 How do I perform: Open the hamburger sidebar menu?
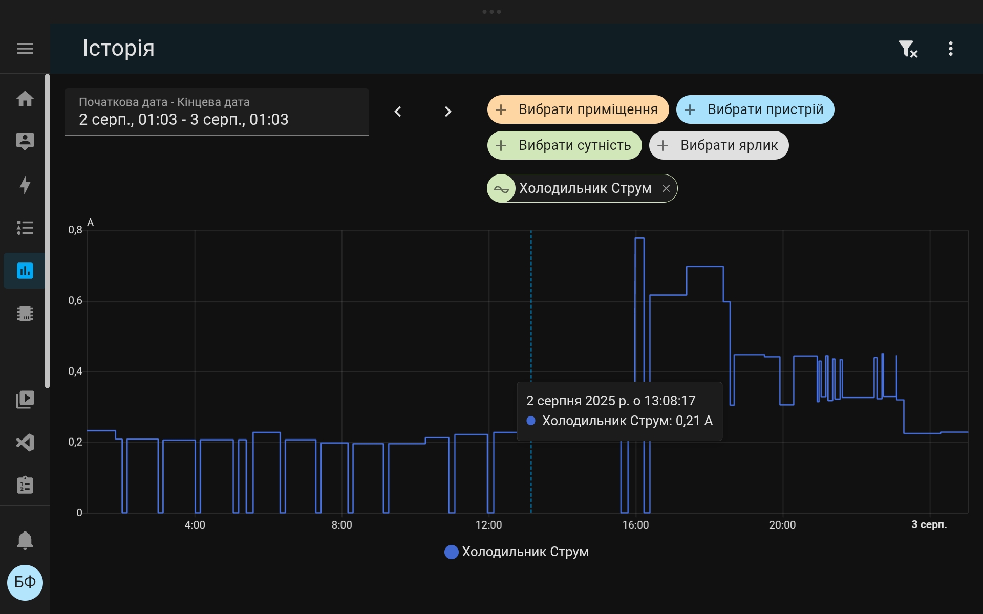click(25, 49)
